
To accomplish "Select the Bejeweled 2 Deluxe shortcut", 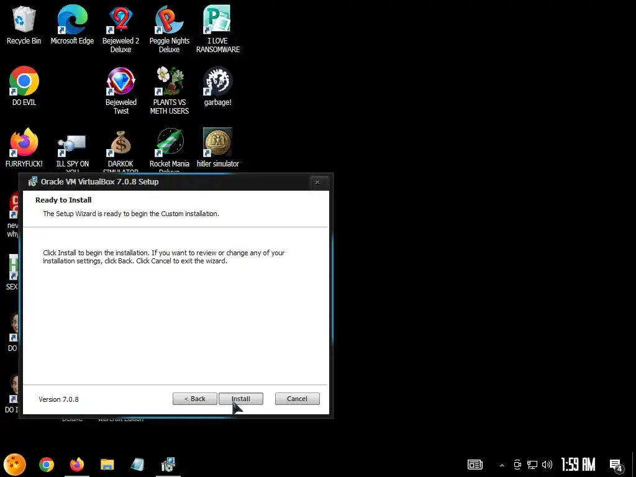I will (x=120, y=29).
